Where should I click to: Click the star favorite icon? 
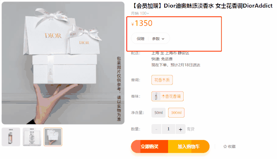225,146
